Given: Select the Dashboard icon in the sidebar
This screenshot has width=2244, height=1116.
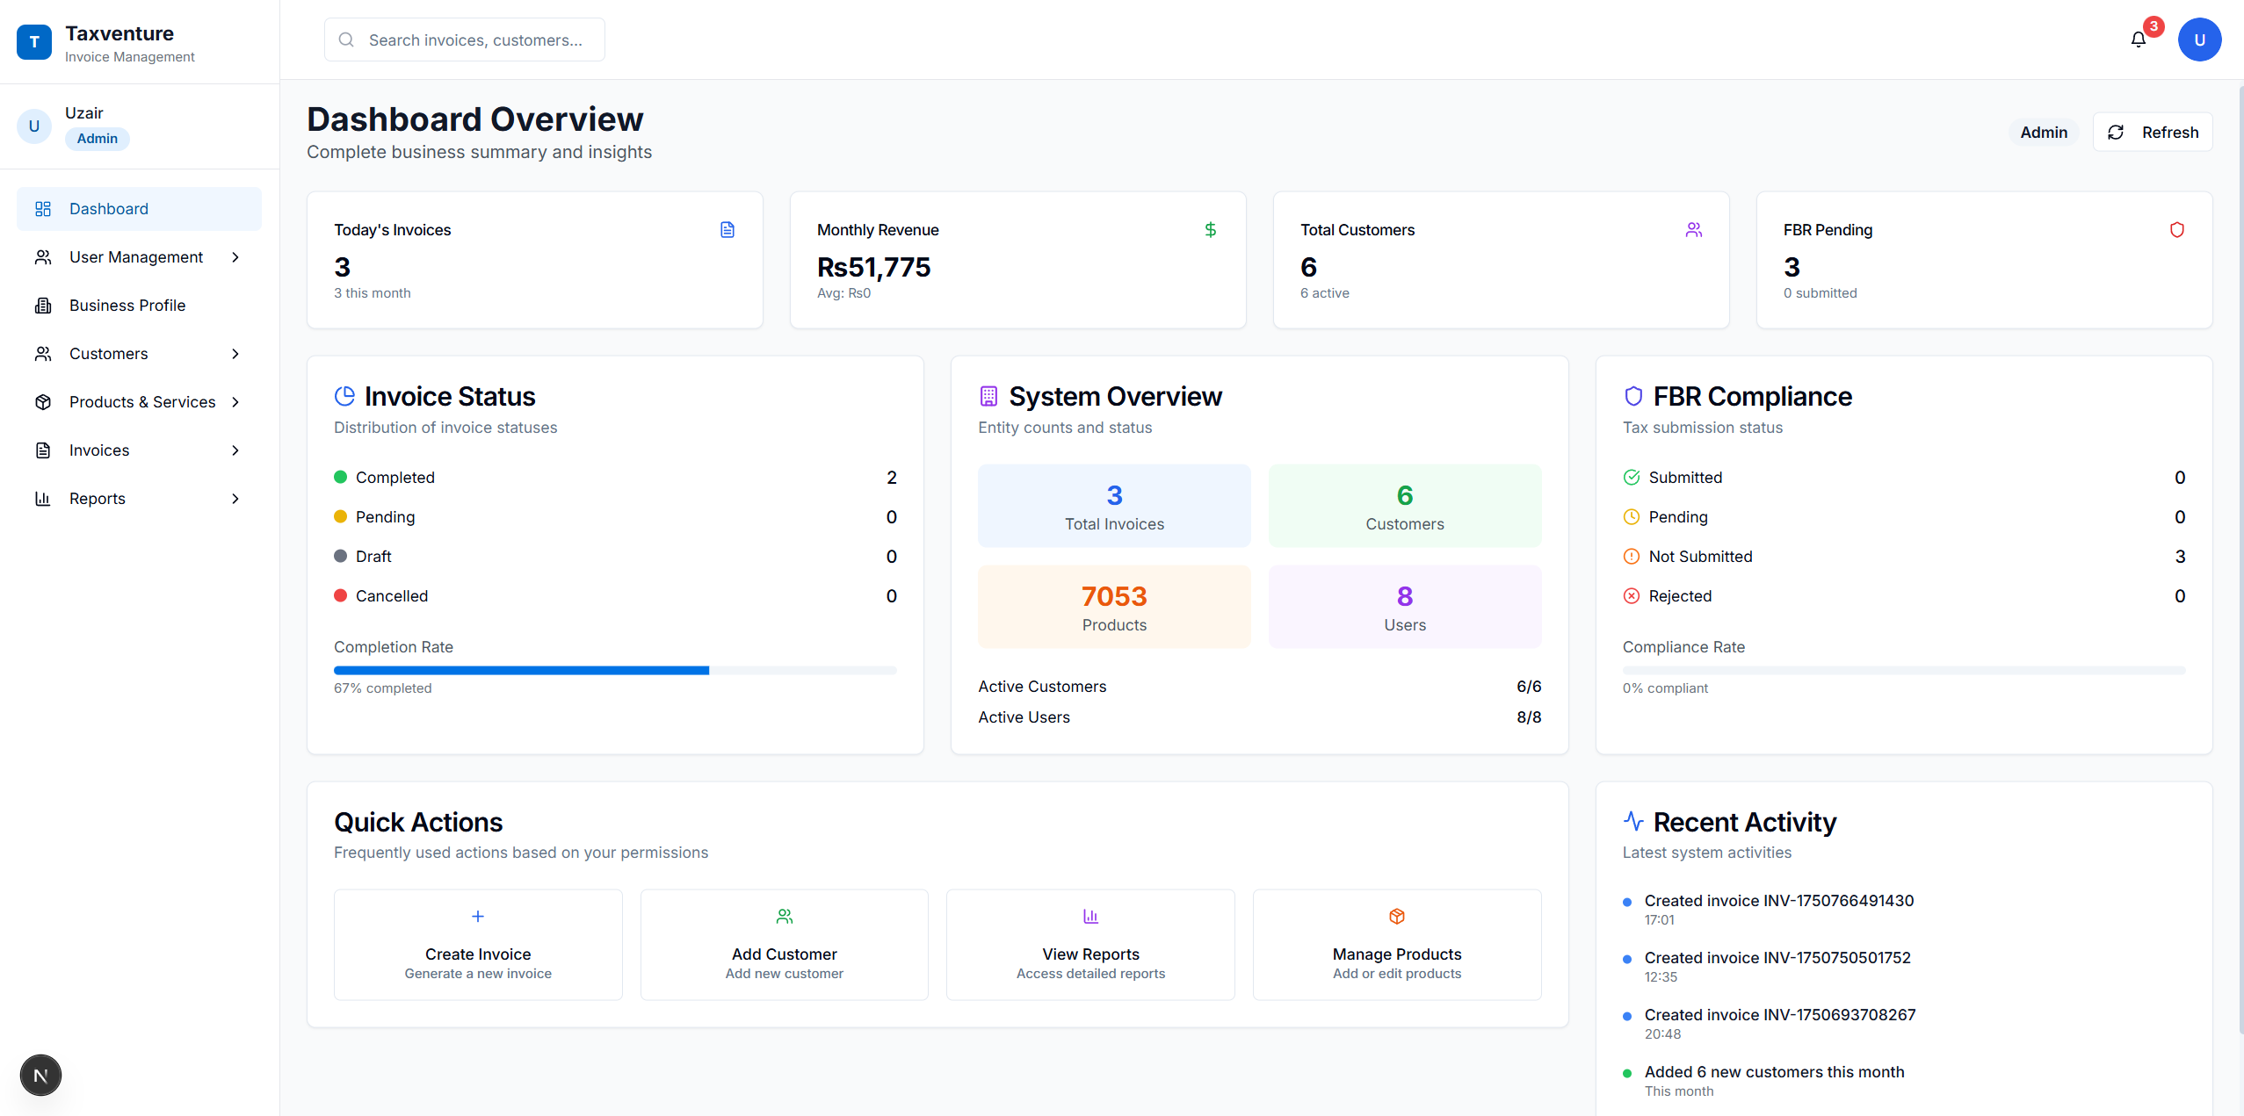Looking at the screenshot, I should click(x=44, y=208).
